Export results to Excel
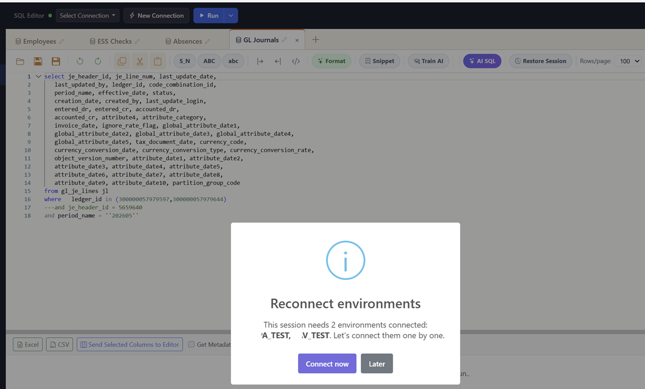Screen dimensions: 645x389 (28, 344)
